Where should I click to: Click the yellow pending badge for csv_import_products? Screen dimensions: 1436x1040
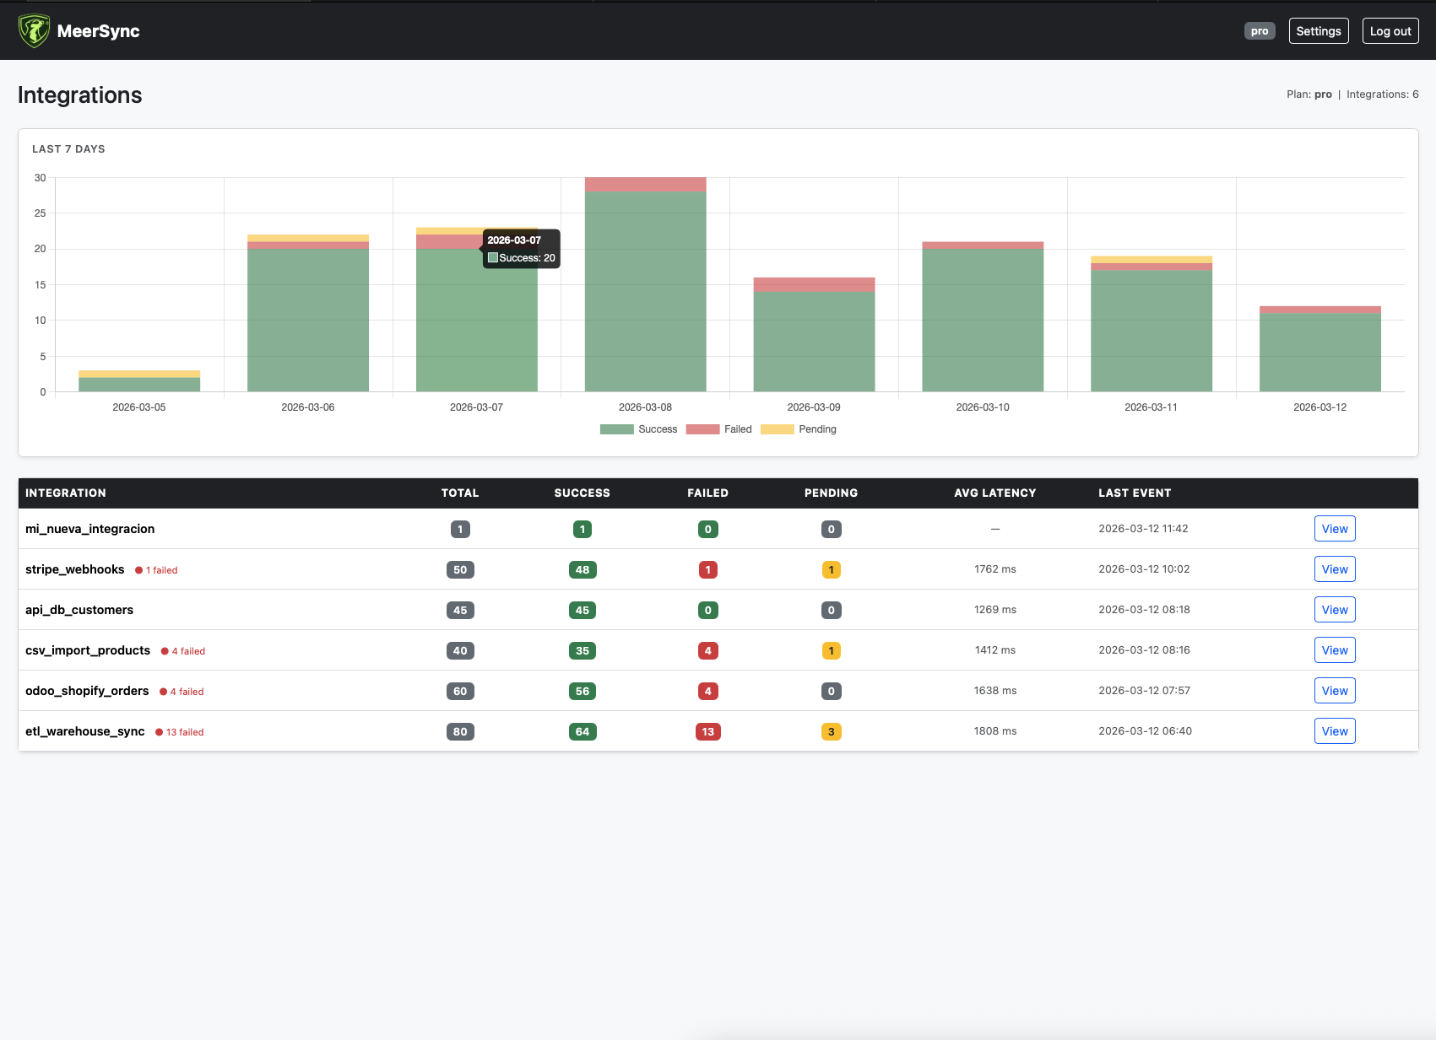tap(831, 650)
